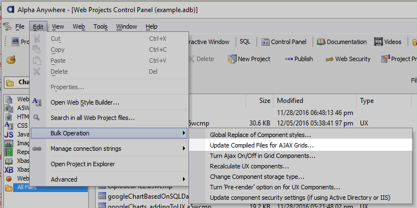Select the JS JavaScript category icon
Viewport: 417px width, 208px height.
pos(9,134)
